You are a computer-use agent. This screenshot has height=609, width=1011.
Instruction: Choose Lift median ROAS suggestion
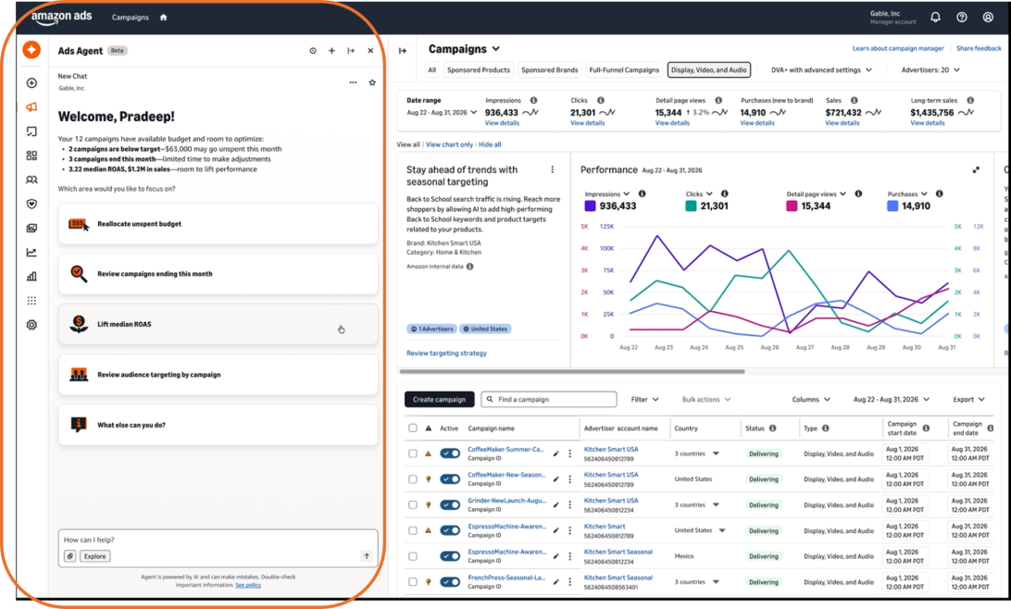pyautogui.click(x=218, y=324)
